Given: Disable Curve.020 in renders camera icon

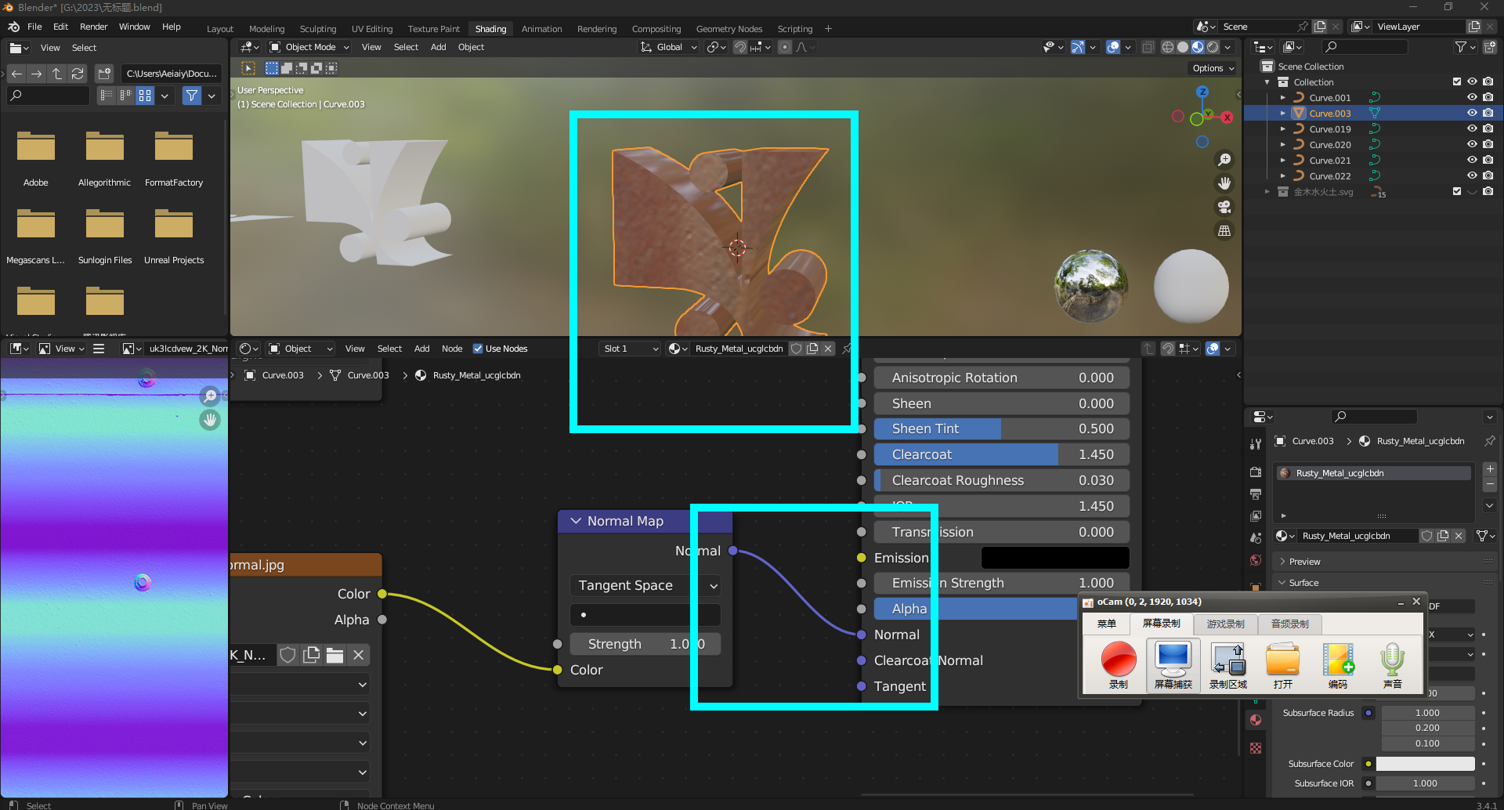Looking at the screenshot, I should click(1488, 144).
